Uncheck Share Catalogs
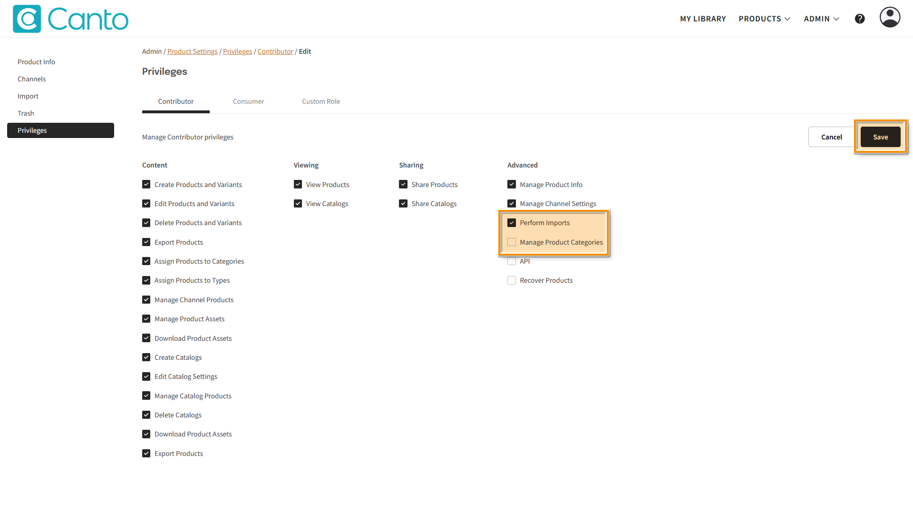The width and height of the screenshot is (913, 514). point(403,204)
